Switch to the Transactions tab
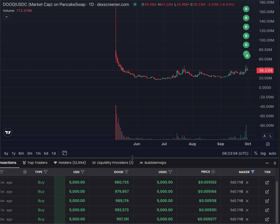The height and width of the screenshot is (224, 280). point(8,163)
